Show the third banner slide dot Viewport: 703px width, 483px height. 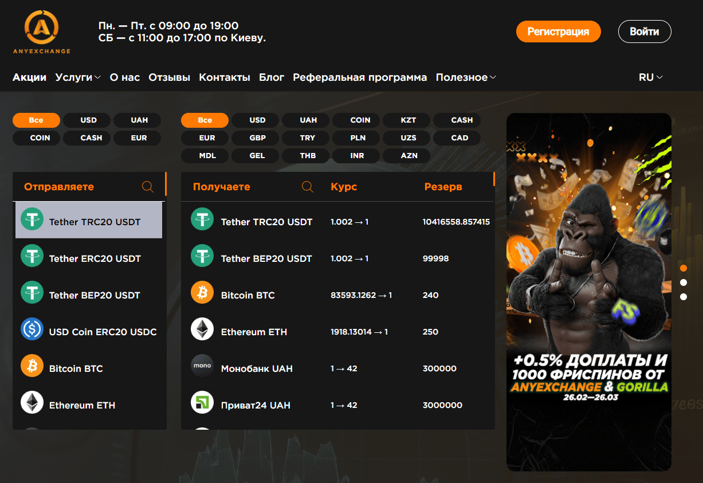tap(683, 297)
